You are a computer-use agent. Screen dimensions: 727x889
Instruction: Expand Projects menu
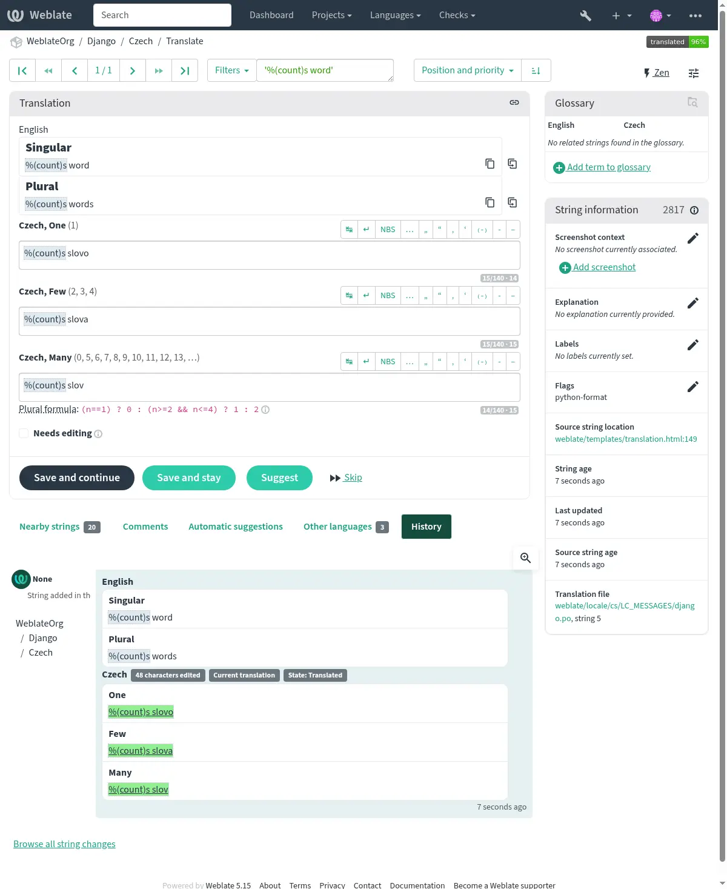pyautogui.click(x=331, y=15)
